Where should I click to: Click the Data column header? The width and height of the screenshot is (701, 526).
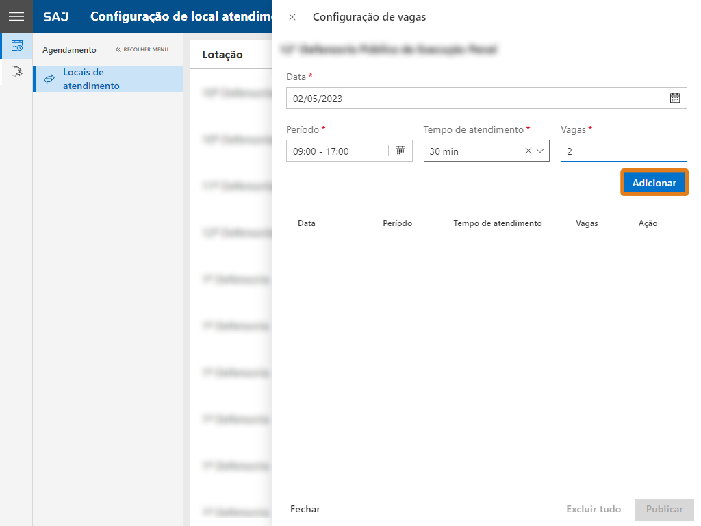[x=306, y=223]
